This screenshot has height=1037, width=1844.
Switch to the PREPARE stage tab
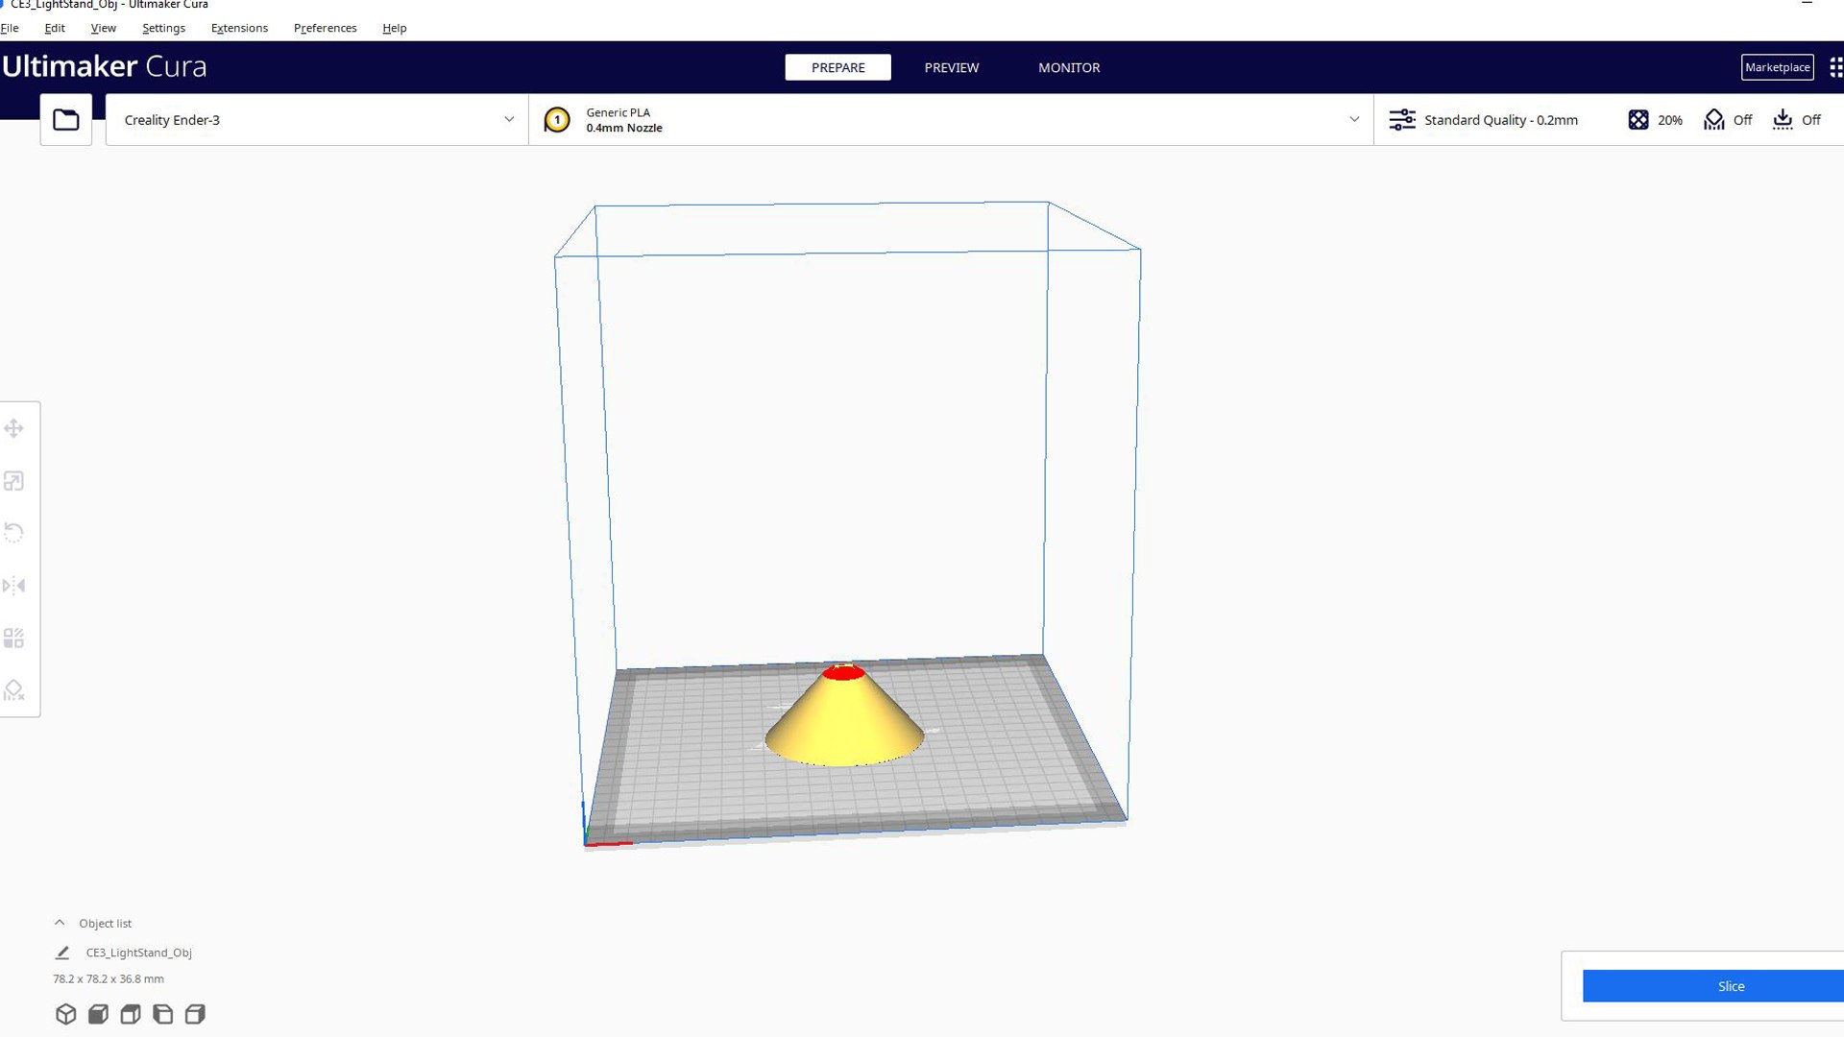point(837,67)
